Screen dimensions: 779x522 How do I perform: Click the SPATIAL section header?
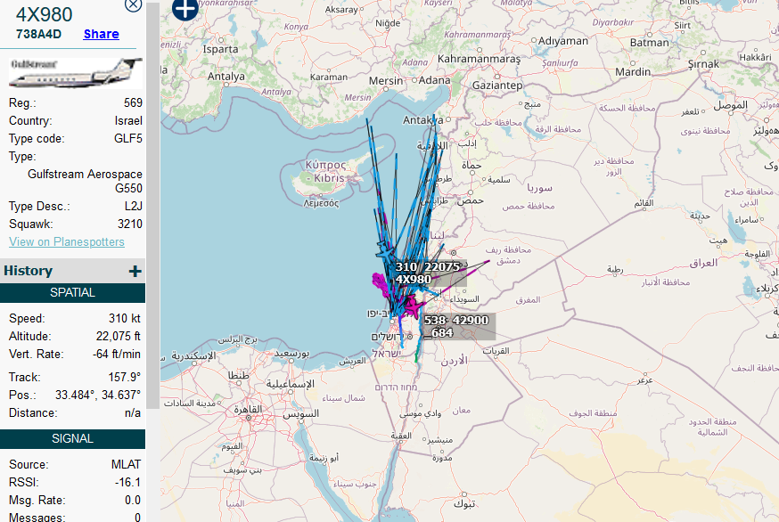72,292
